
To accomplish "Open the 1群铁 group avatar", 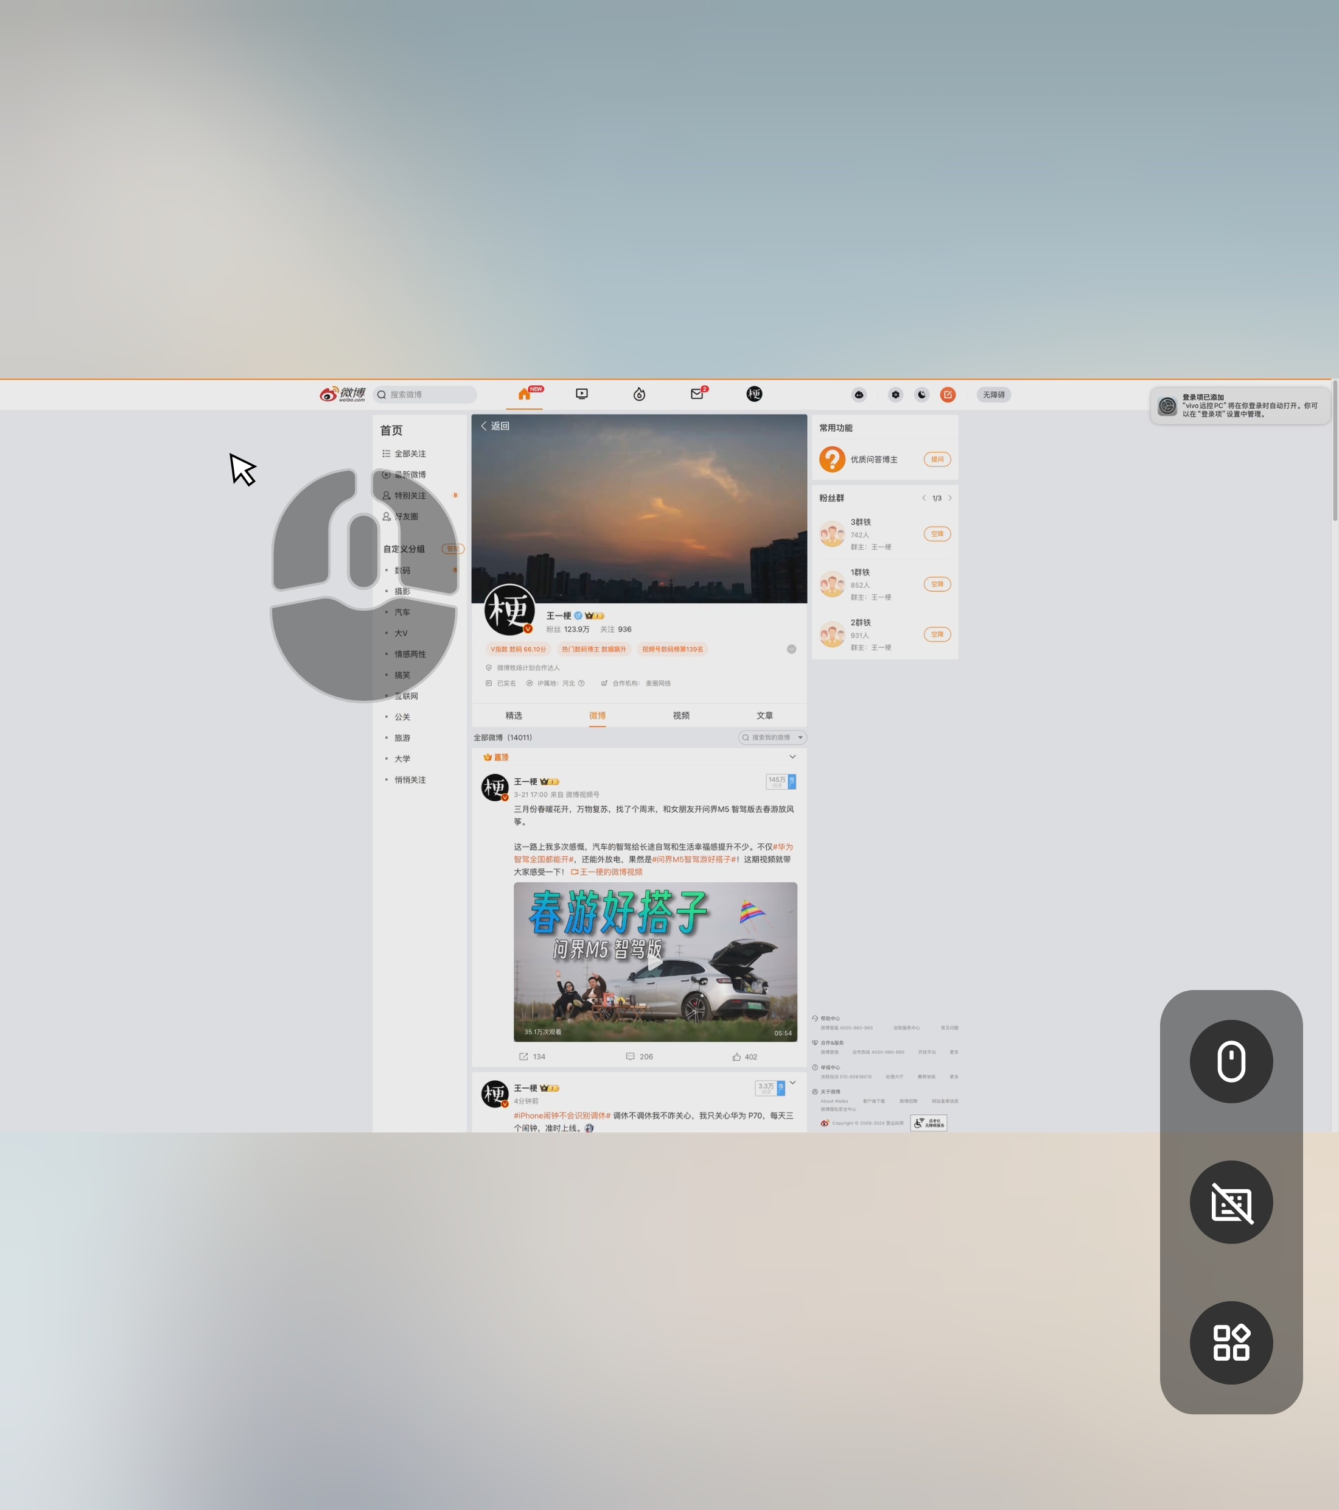I will (x=831, y=585).
